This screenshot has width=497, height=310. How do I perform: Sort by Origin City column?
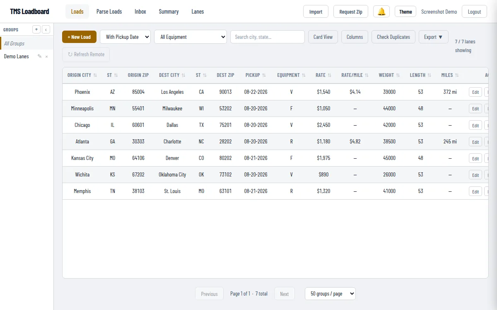pos(82,75)
